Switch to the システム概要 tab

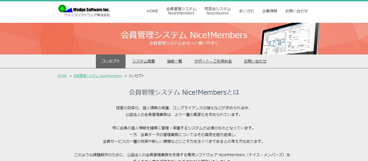pos(143,61)
